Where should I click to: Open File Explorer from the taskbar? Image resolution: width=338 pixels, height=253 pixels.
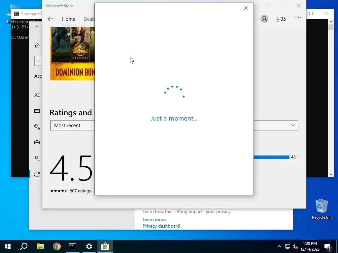pos(40,246)
